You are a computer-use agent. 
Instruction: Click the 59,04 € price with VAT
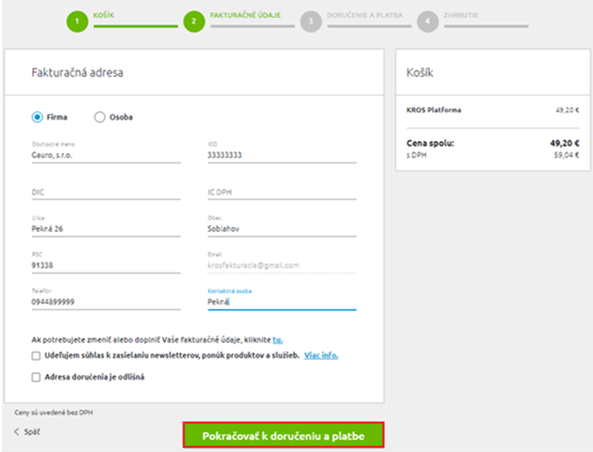[x=566, y=155]
